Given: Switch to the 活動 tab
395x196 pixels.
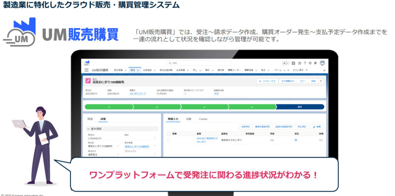Looking at the screenshot, I should [189, 119].
